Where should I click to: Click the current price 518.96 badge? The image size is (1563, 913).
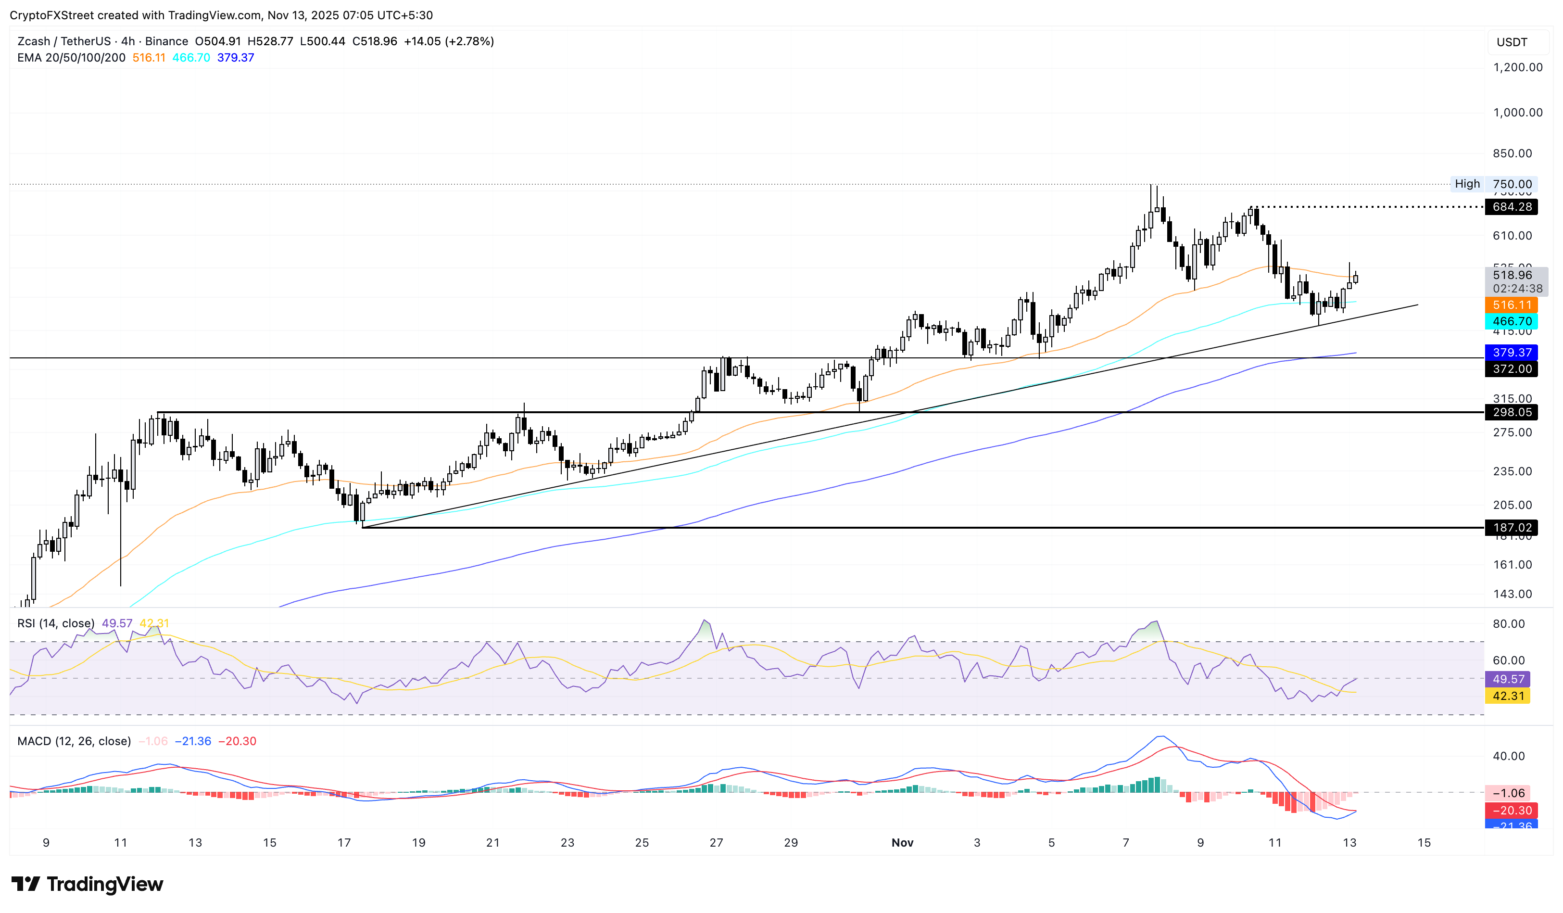click(x=1518, y=275)
